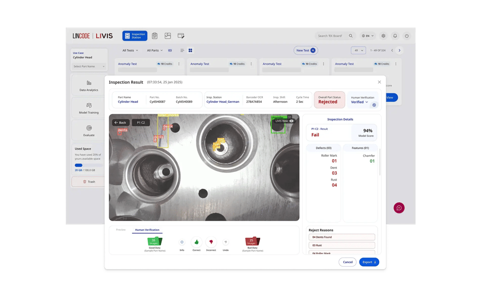Image resolution: width=486 pixels, height=288 pixels.
Task: Expand the Verified human verification dropdown
Action: [x=360, y=102]
